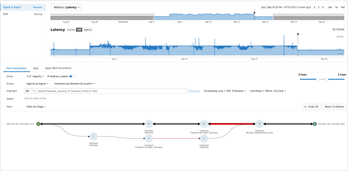Jump to latest time interval arrow
The width and height of the screenshot is (348, 171).
tap(323, 7)
